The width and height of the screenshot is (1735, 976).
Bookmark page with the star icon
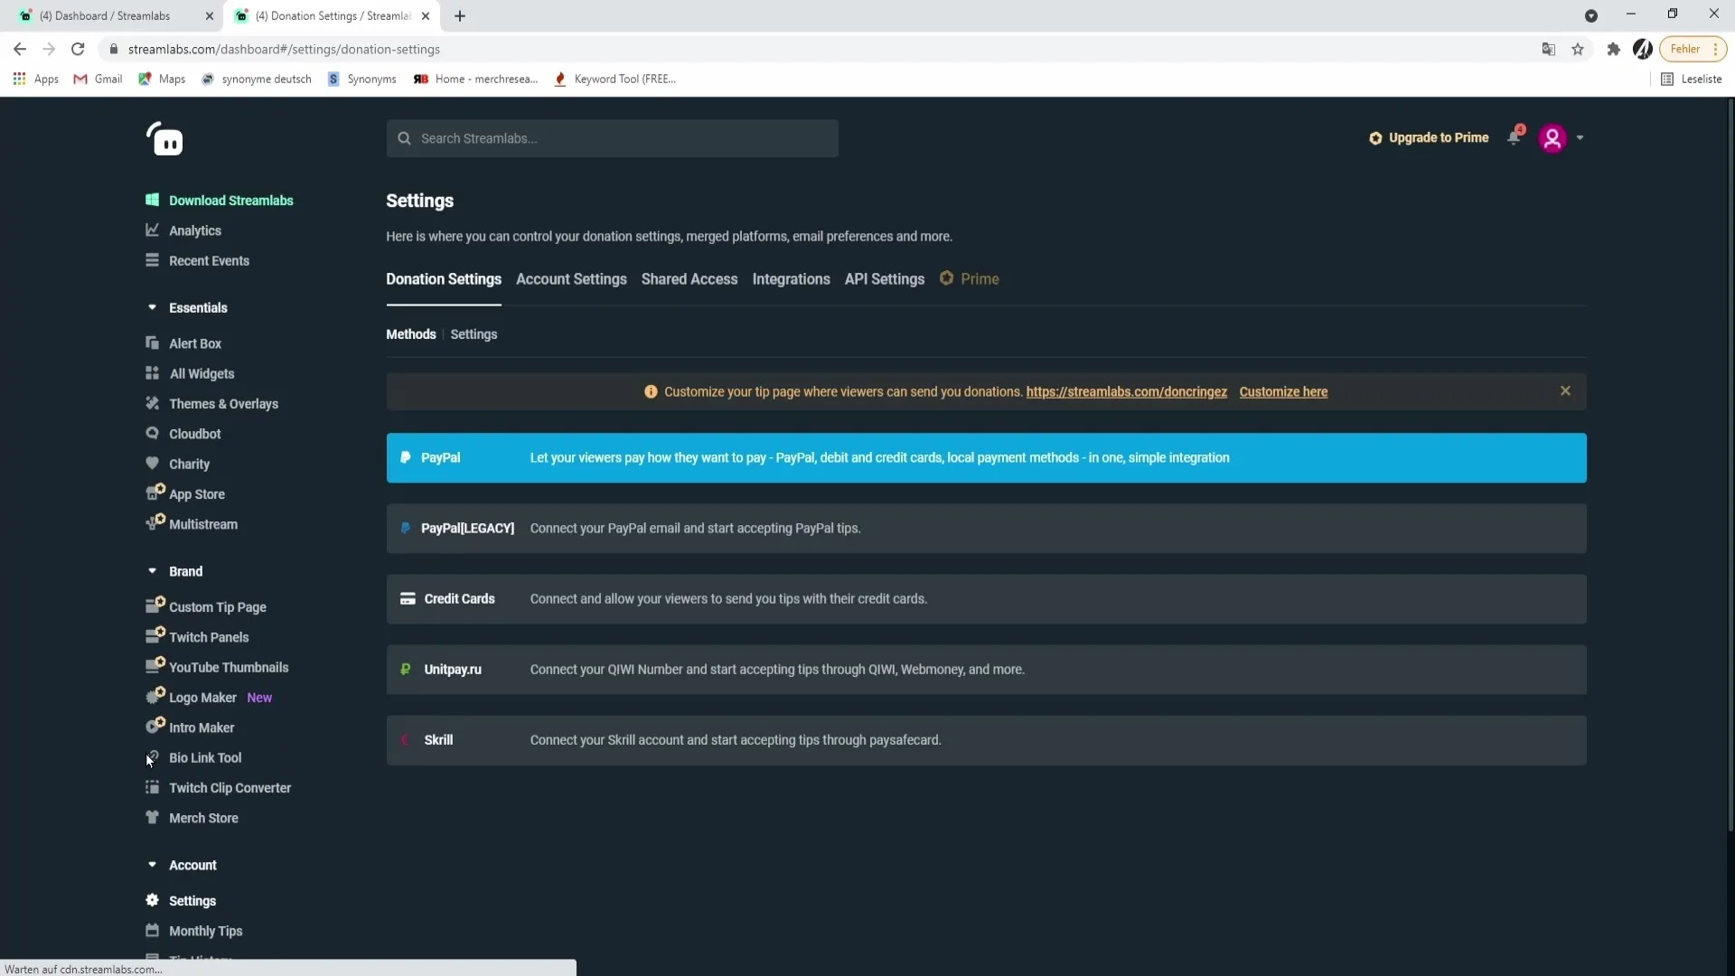1578,49
